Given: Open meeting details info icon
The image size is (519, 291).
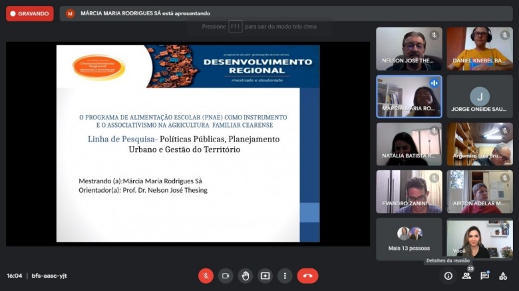Looking at the screenshot, I should click(448, 276).
